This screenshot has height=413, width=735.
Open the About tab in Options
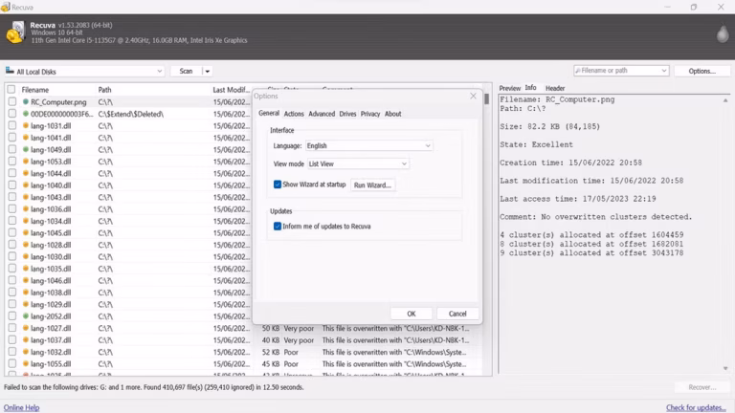pyautogui.click(x=392, y=114)
